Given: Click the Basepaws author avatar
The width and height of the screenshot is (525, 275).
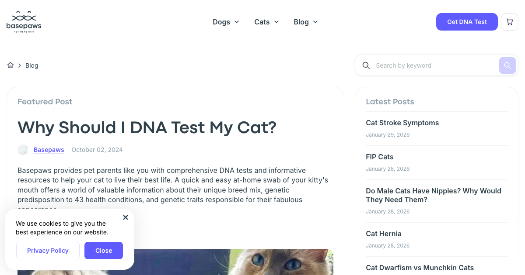Looking at the screenshot, I should click(x=23, y=150).
